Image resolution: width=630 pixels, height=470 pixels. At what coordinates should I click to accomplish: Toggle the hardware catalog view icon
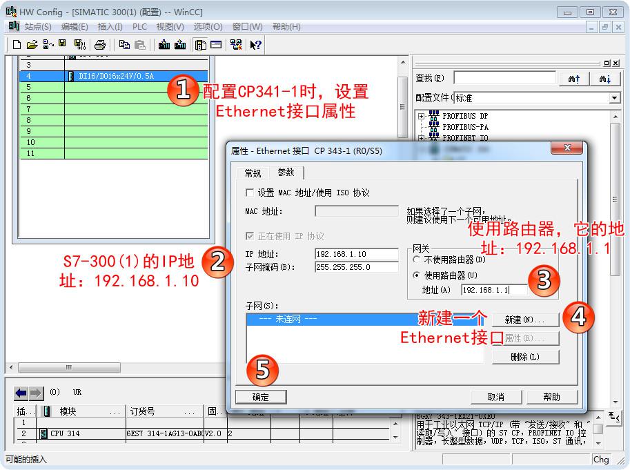pos(200,45)
